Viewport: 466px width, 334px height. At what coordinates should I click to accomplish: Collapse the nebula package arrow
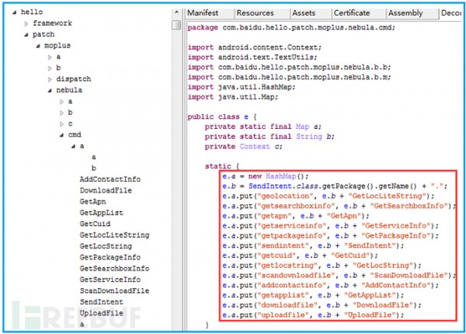[50, 91]
